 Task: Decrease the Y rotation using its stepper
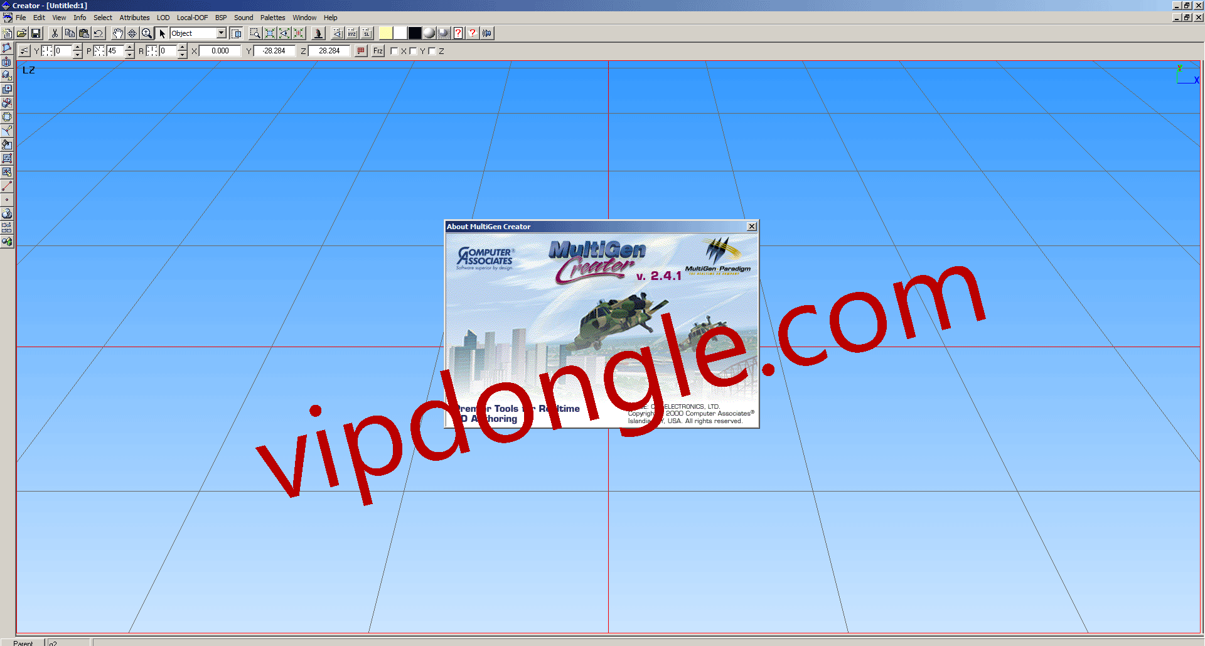coord(78,54)
